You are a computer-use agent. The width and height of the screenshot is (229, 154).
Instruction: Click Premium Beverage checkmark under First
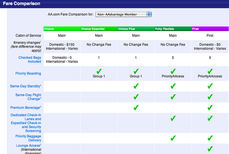210,107
